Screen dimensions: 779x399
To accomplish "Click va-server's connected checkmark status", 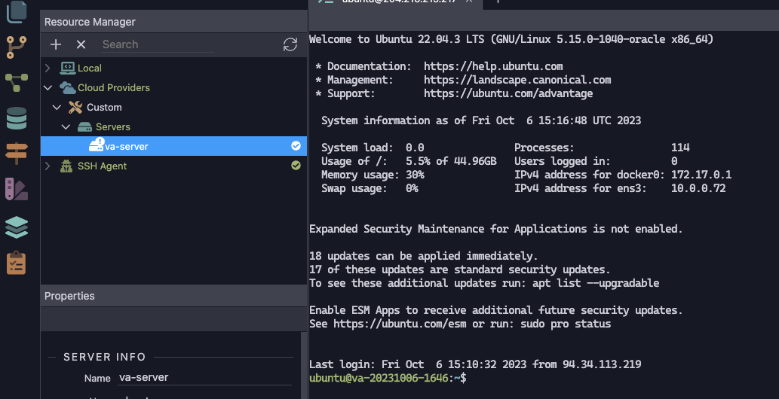I will [x=296, y=146].
